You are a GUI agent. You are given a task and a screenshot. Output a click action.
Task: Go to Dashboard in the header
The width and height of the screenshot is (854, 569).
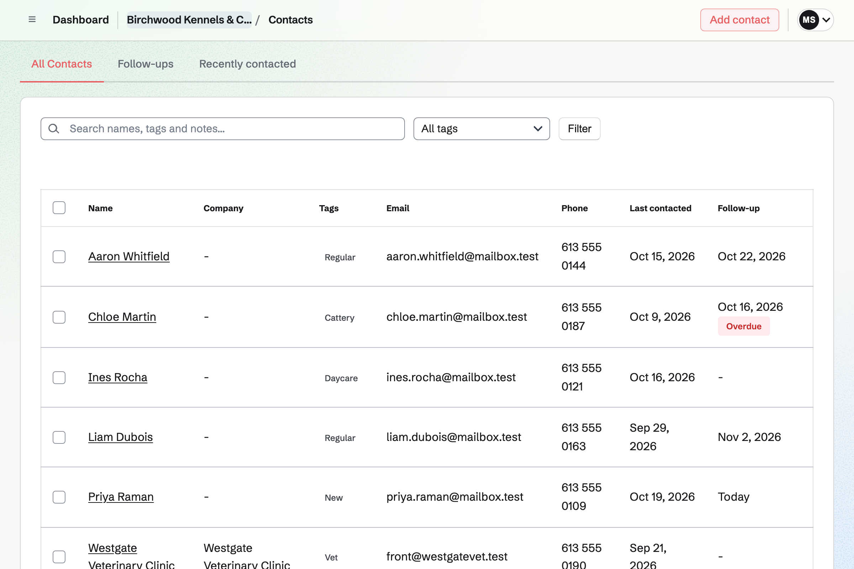click(81, 20)
